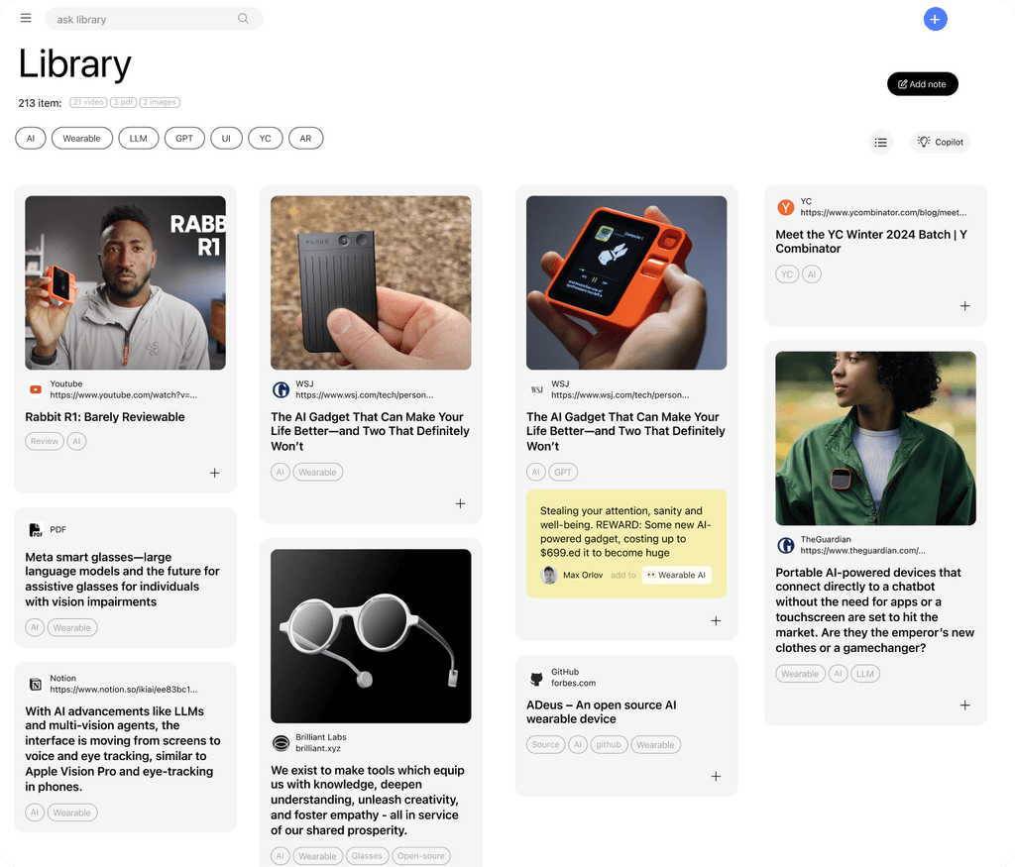The width and height of the screenshot is (1015, 867).
Task: Filter by the AR tag chip
Action: [305, 139]
